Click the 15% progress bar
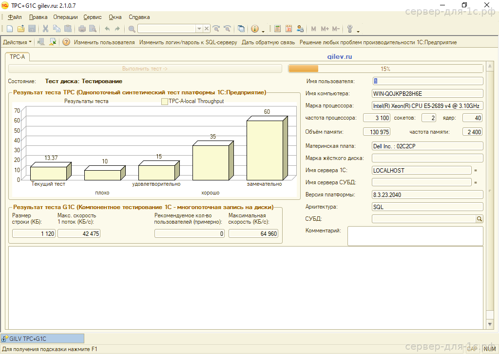 pos(385,69)
